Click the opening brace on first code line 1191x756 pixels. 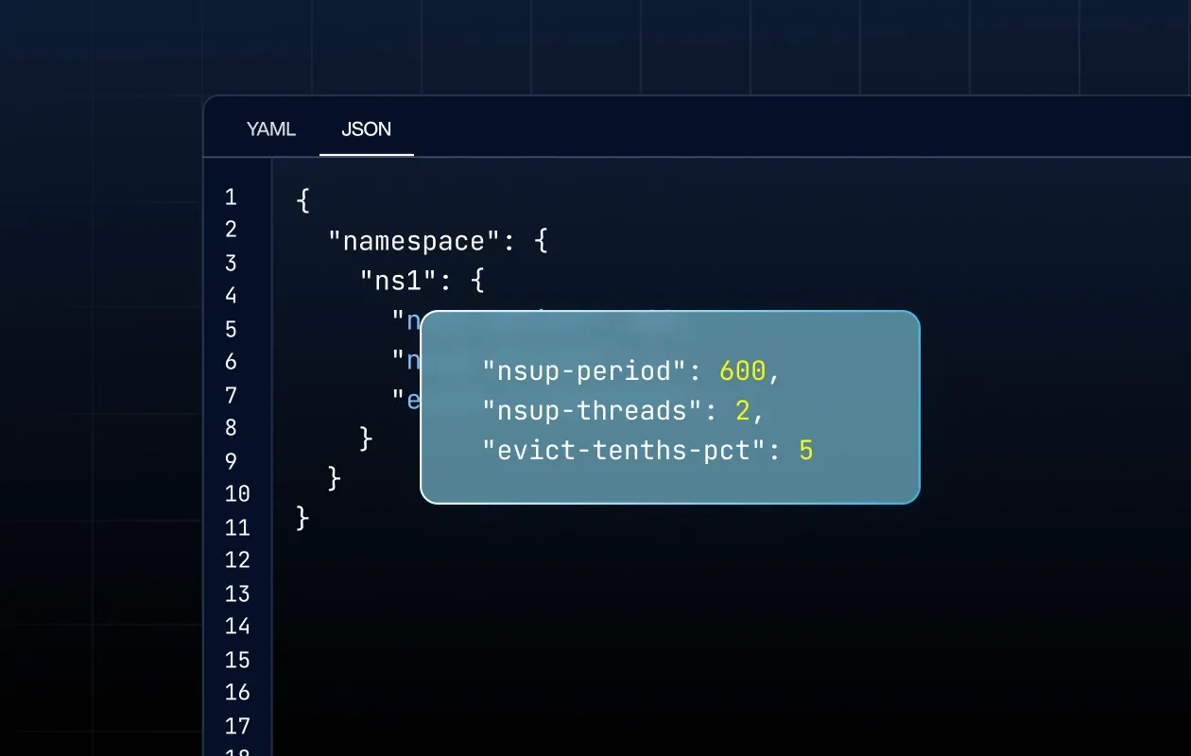tap(302, 200)
